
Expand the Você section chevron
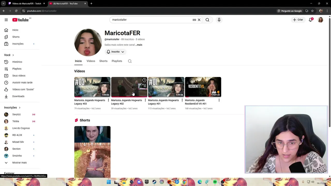click(x=13, y=55)
